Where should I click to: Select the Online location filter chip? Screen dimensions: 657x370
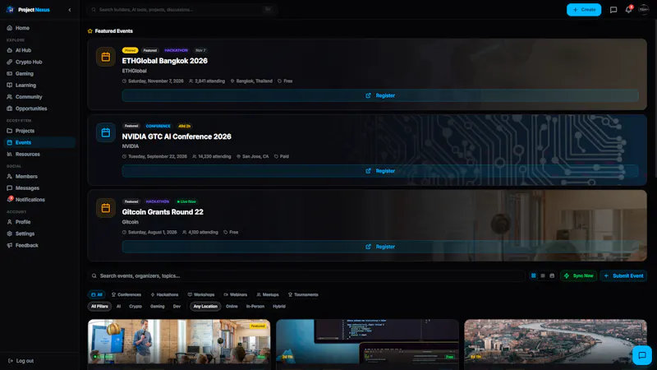point(232,307)
